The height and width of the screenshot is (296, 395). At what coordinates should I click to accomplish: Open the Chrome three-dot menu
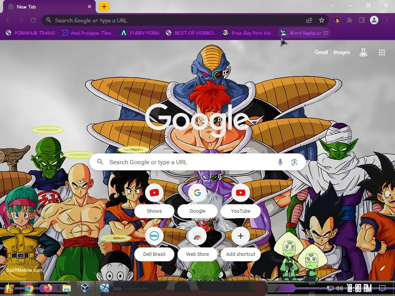387,20
